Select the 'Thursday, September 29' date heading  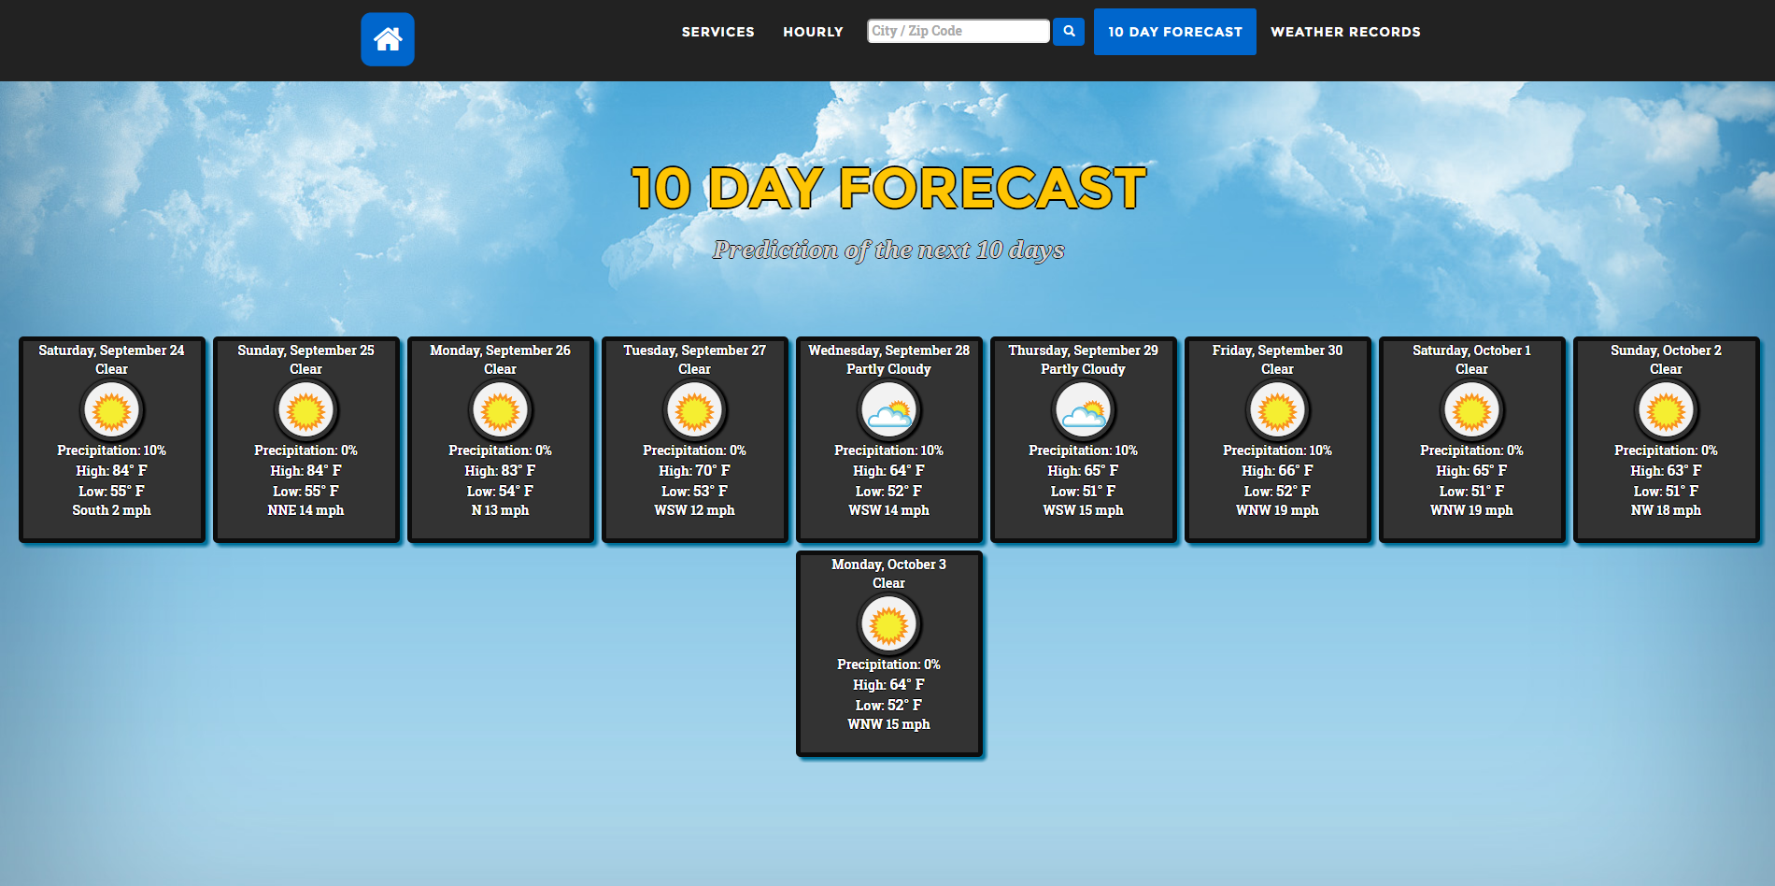tap(1083, 350)
